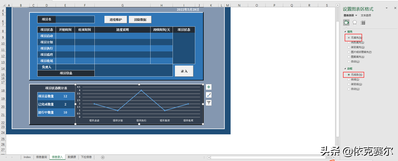Collapse the 边框 section

pyautogui.click(x=345, y=68)
